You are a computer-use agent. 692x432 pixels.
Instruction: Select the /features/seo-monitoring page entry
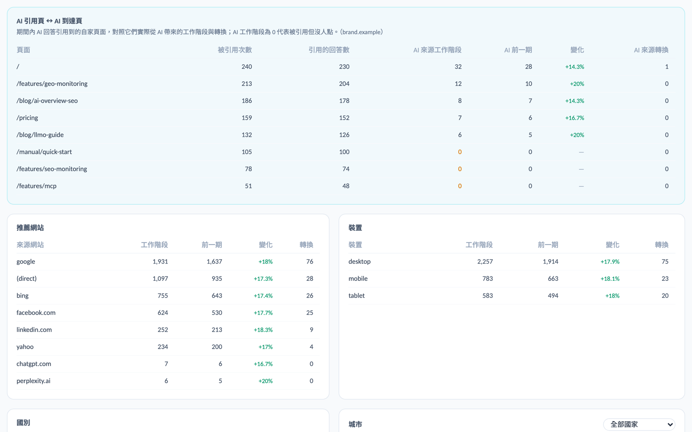coord(346,169)
